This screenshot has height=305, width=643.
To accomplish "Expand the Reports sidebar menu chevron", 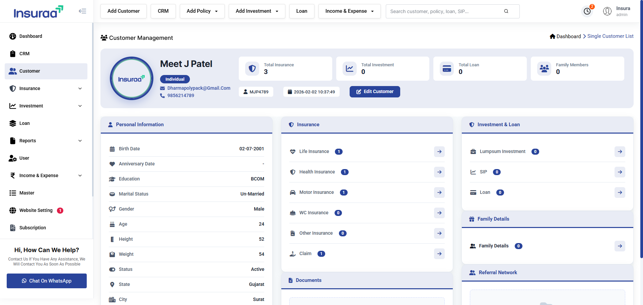I will pos(80,141).
